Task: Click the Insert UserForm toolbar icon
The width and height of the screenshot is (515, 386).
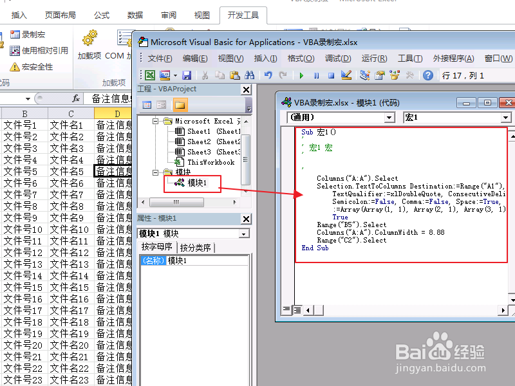Action: tap(165, 75)
